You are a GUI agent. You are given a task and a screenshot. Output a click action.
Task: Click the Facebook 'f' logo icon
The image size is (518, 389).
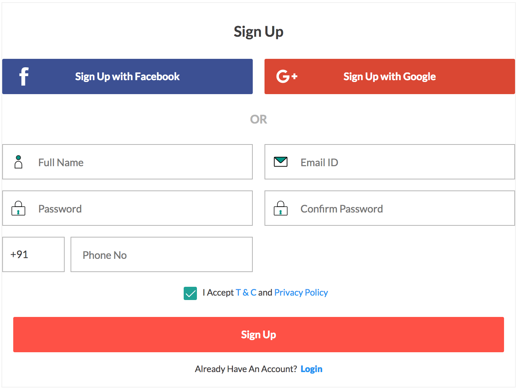24,76
